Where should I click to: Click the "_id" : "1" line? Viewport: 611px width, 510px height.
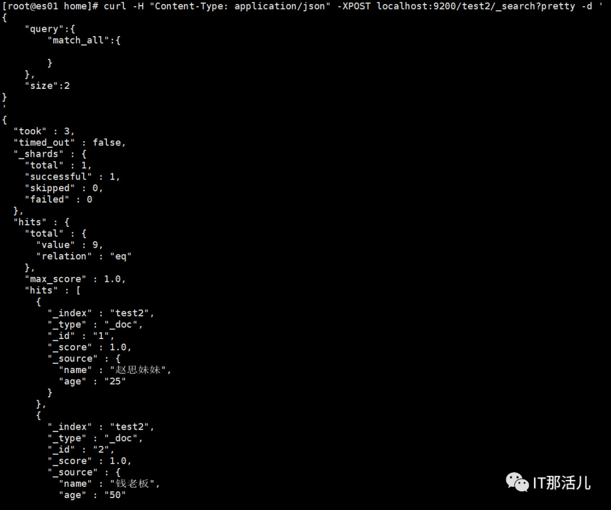click(x=81, y=336)
